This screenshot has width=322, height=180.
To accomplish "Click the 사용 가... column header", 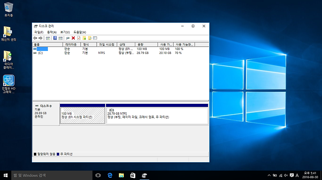I will pyautogui.click(x=165, y=45).
